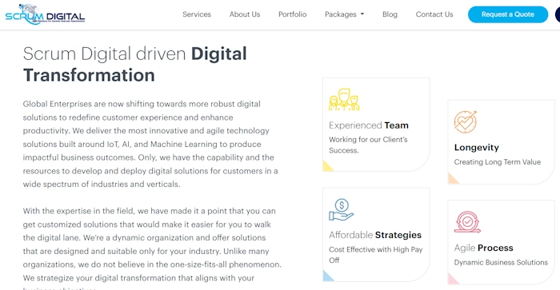Select the Affordable Strategies heading

[x=375, y=235]
